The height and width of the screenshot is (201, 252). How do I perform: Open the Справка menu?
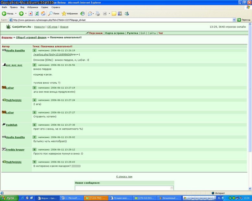(x=56, y=7)
